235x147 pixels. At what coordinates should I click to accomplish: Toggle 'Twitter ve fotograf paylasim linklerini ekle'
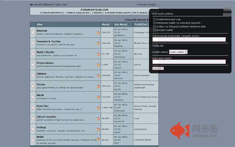coord(154,26)
